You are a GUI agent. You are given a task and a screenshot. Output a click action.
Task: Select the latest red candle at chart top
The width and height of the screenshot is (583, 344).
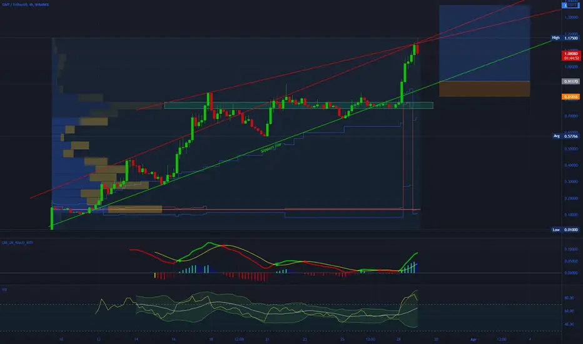[417, 48]
